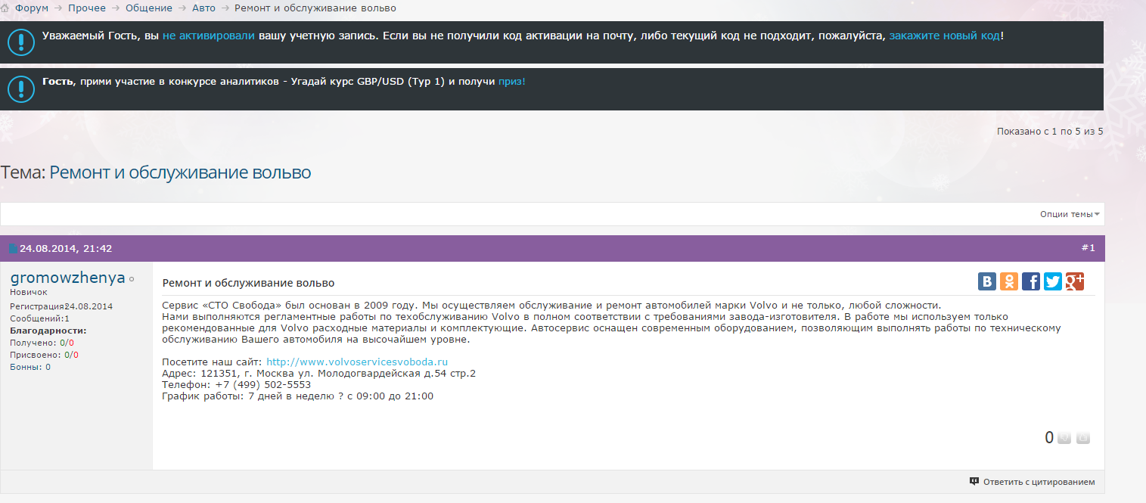
Task: Click the График работы schedule line
Action: [x=298, y=396]
